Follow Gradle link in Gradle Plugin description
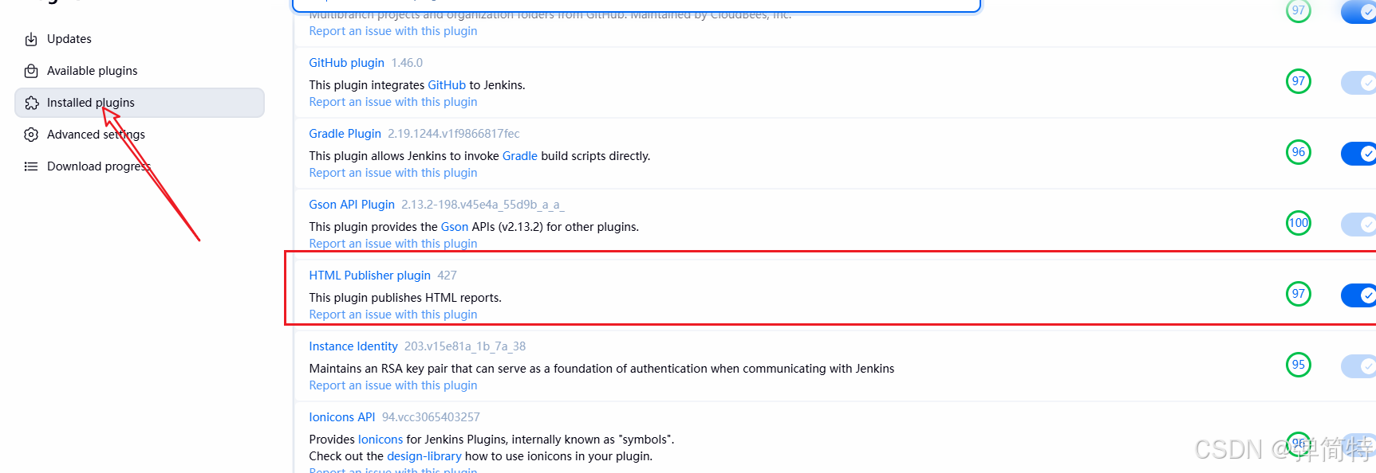The image size is (1376, 473). coord(520,156)
